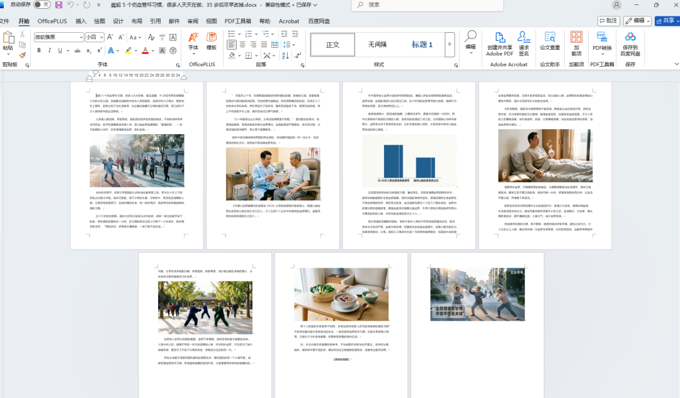Switch to the 插入 ribbon tab
Viewport: 680px width, 398px height.
click(x=81, y=21)
